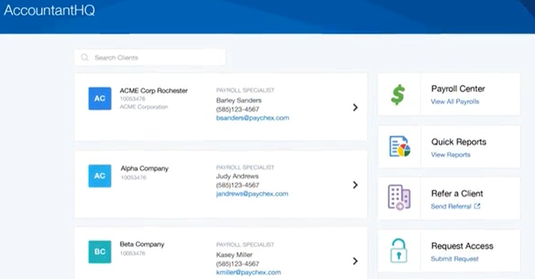535x279 pixels.
Task: Select the Alpha Company AC avatar
Action: (x=100, y=176)
